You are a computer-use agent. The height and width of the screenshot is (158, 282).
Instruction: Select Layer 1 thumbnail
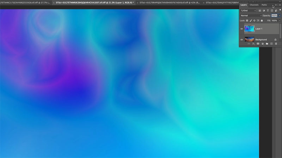[x=249, y=29]
